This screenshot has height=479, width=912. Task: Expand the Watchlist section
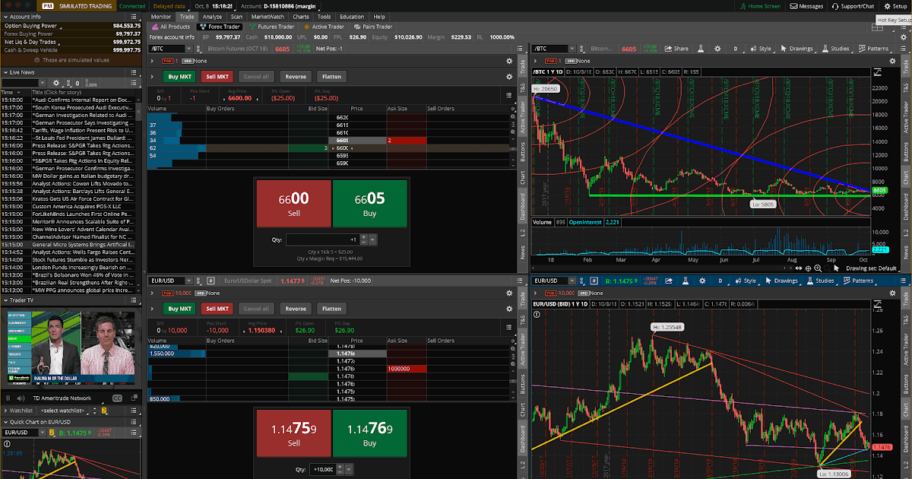[x=5, y=411]
